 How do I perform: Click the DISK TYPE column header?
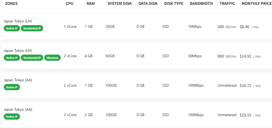pyautogui.click(x=174, y=4)
